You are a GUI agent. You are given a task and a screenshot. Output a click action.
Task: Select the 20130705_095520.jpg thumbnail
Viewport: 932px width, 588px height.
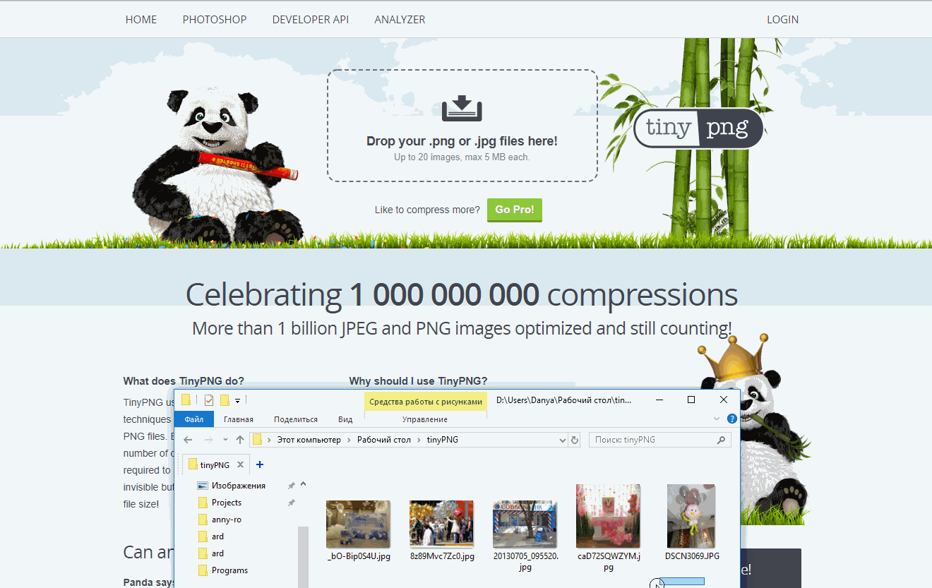tap(525, 524)
